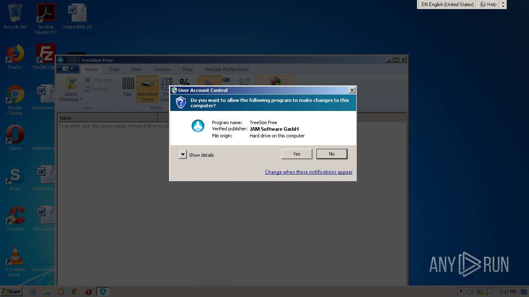Open TreeSize application menu dropdown

coord(68,69)
